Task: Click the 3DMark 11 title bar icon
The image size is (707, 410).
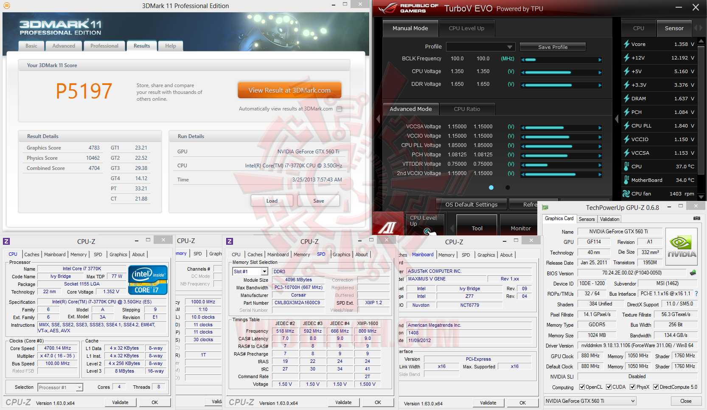Action: [x=6, y=6]
